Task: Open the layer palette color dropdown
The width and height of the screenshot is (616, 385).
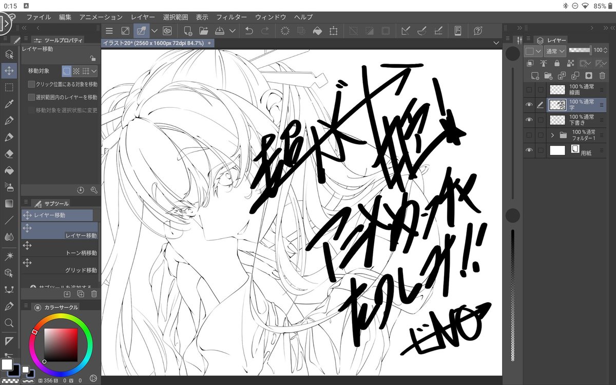Action: coord(533,51)
